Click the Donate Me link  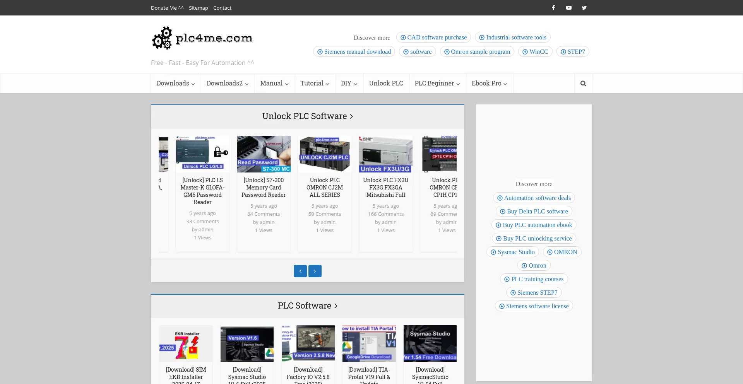(167, 8)
